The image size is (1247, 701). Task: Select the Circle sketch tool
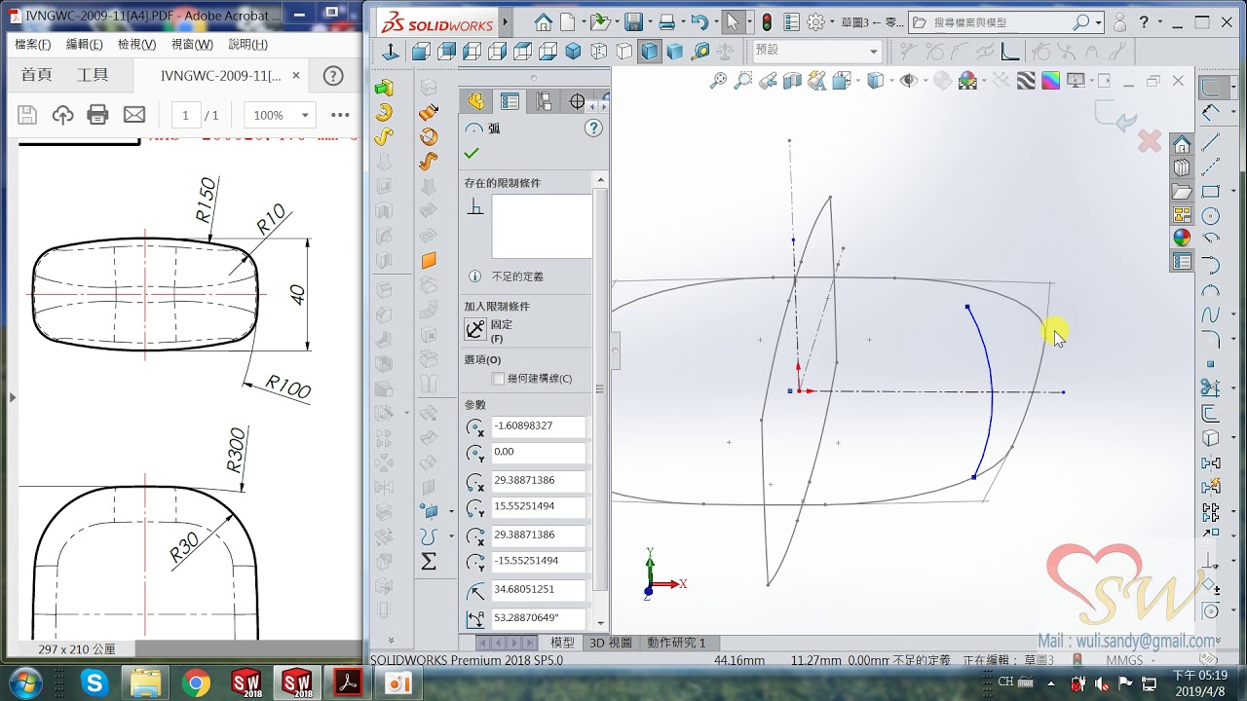pyautogui.click(x=1211, y=216)
